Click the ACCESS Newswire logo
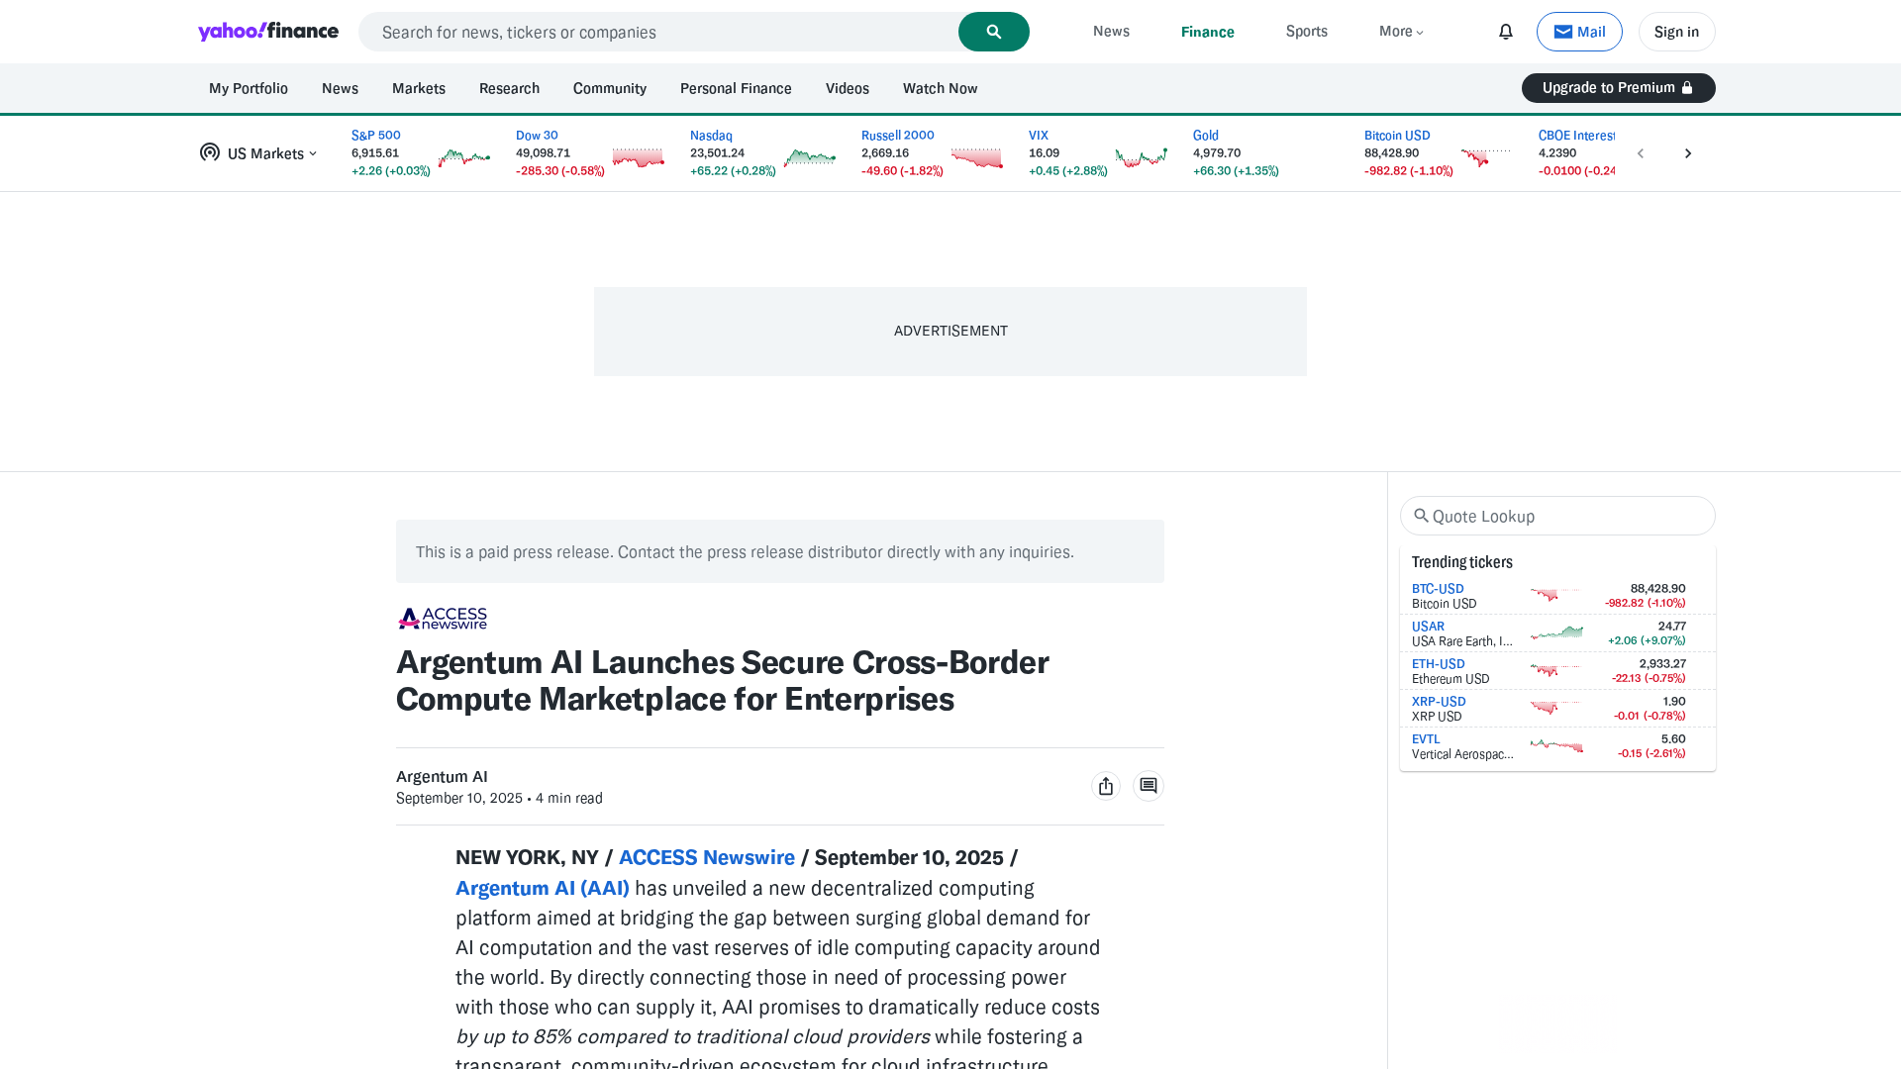 pyautogui.click(x=443, y=619)
